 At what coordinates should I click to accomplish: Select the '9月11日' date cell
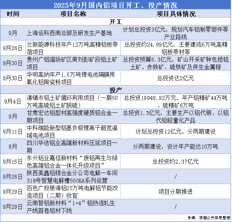coord(13,131)
